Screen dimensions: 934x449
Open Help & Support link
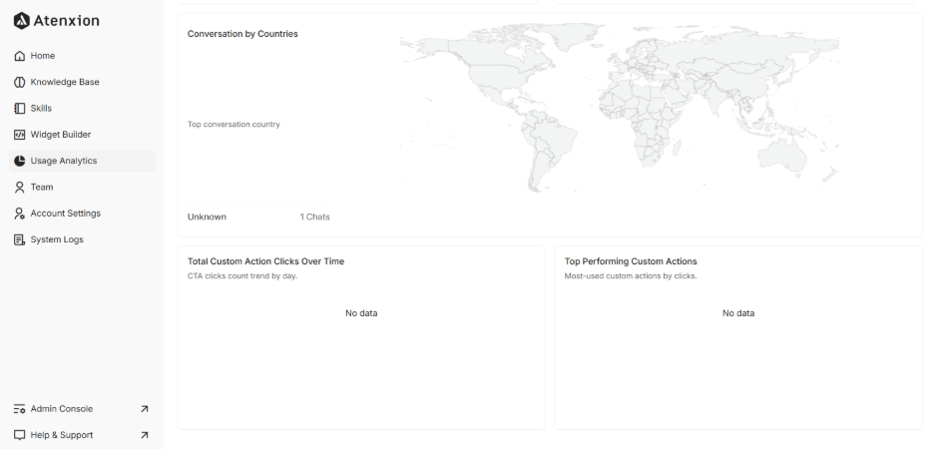[x=82, y=435]
